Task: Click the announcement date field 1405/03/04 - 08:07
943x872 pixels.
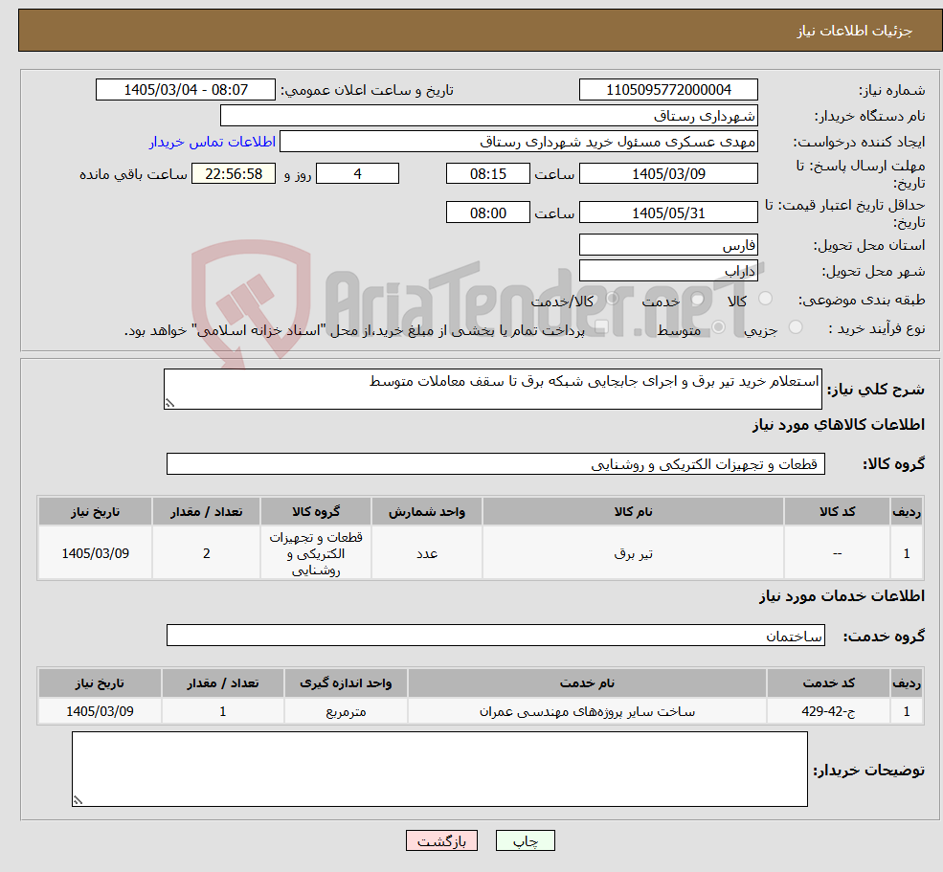Action: click(x=185, y=90)
